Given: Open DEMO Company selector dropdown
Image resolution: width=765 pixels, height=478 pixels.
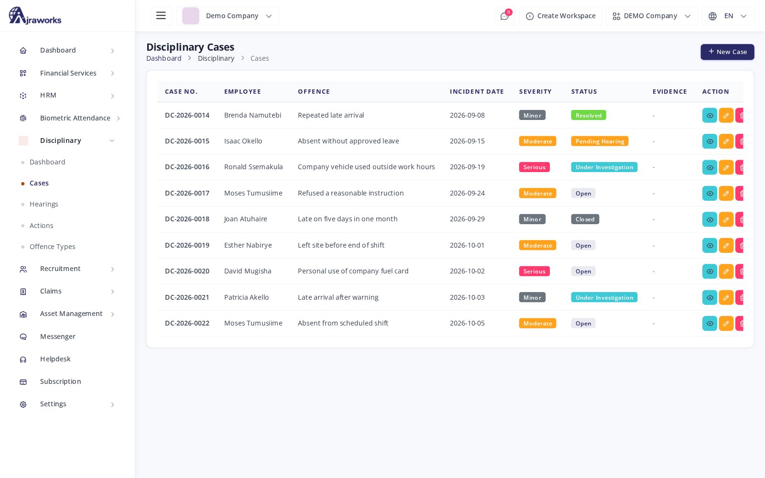Looking at the screenshot, I should pyautogui.click(x=652, y=16).
